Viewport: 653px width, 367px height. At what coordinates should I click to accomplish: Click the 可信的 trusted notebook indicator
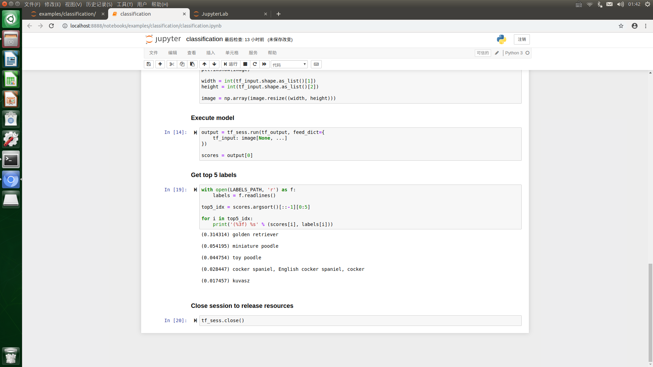pos(483,53)
